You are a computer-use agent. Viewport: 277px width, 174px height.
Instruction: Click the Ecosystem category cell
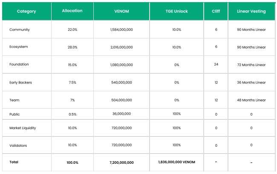pos(19,47)
